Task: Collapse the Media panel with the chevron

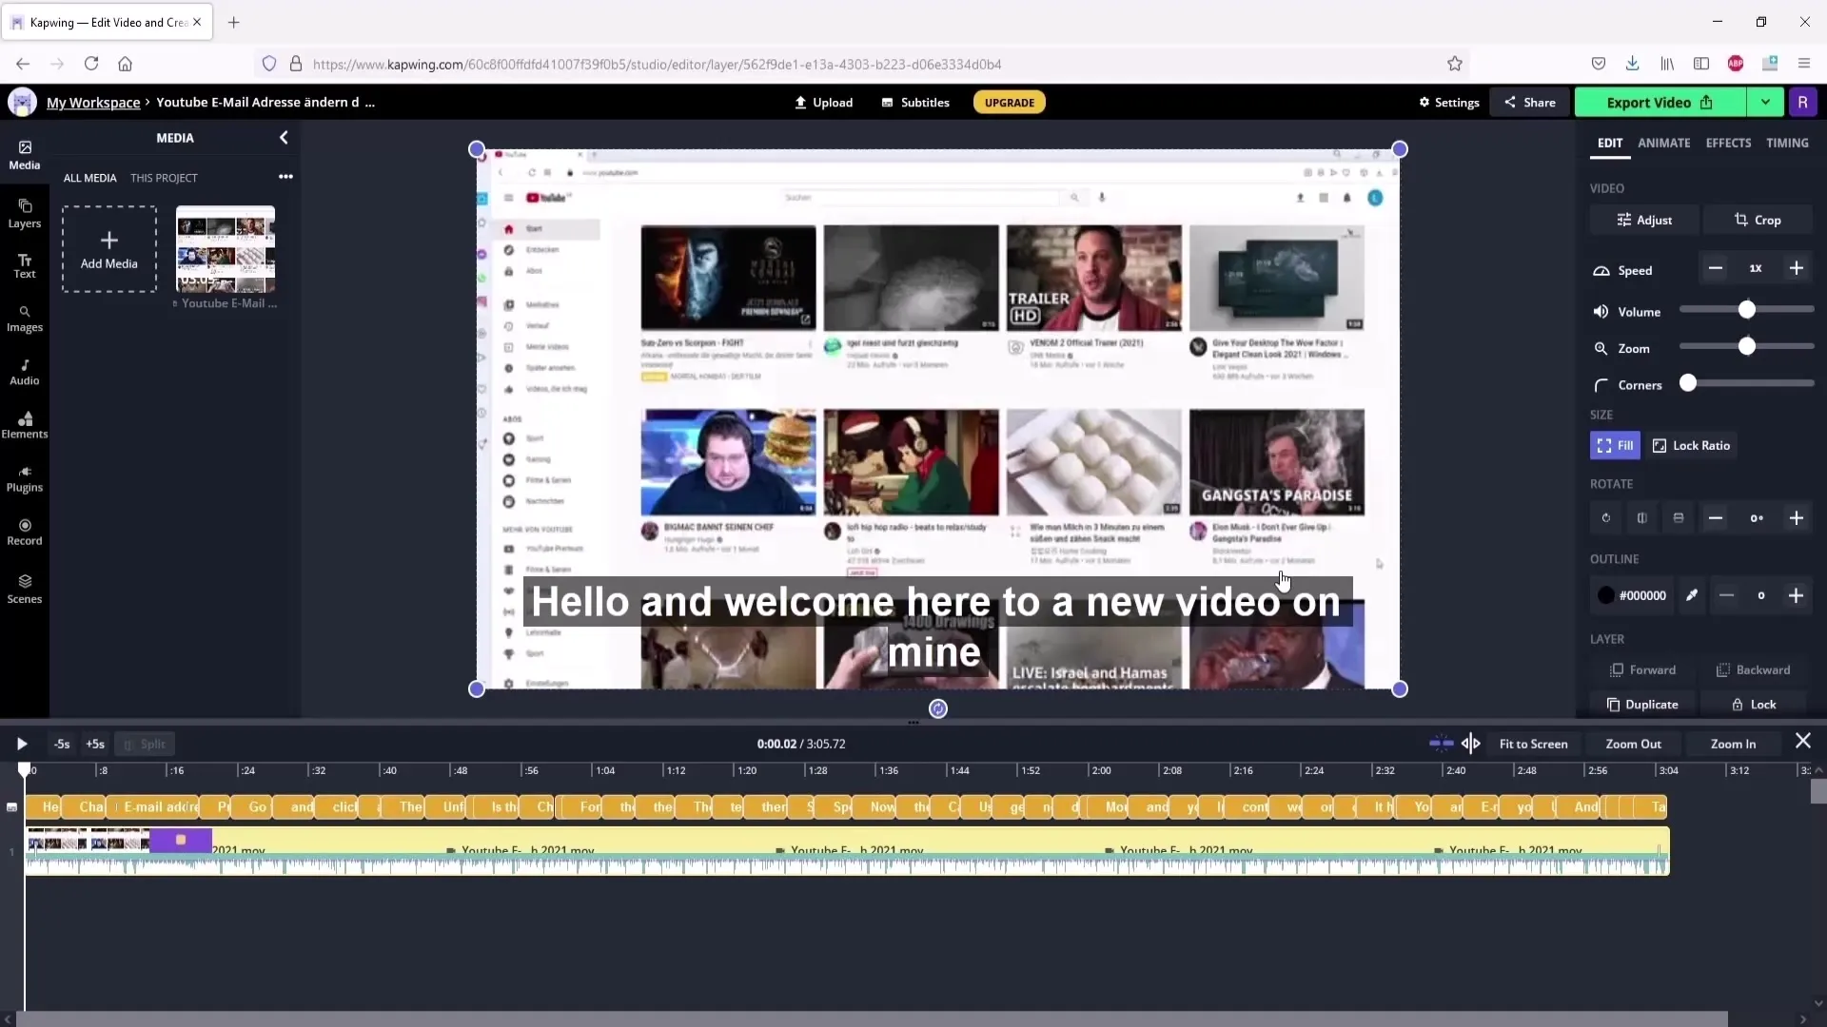Action: tap(284, 138)
